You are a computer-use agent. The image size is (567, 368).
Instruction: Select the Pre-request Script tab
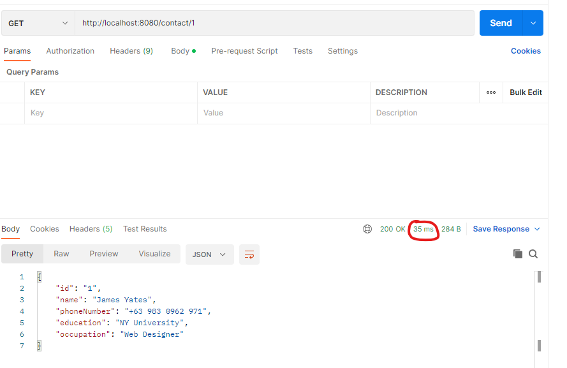coord(244,51)
